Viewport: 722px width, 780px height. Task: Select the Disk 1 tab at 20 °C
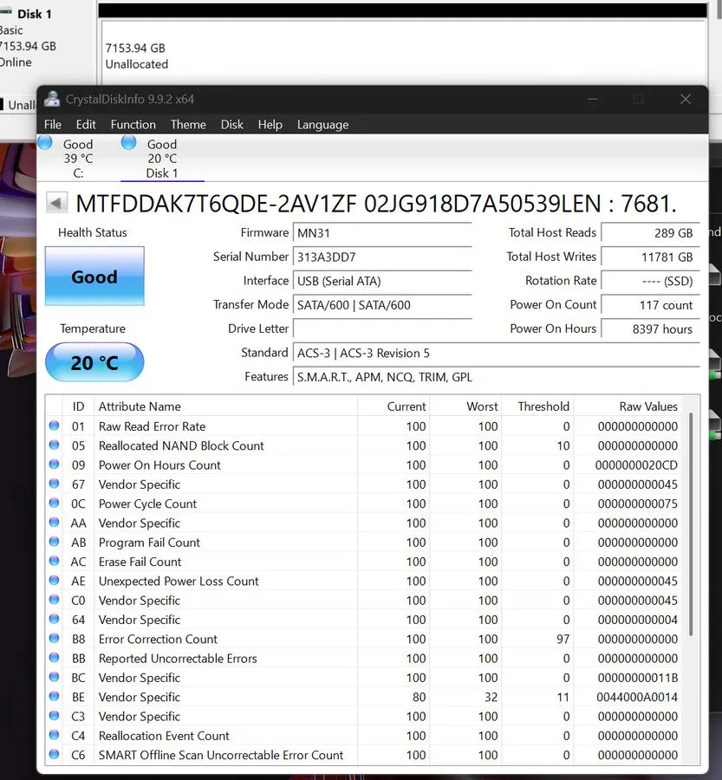pyautogui.click(x=162, y=159)
